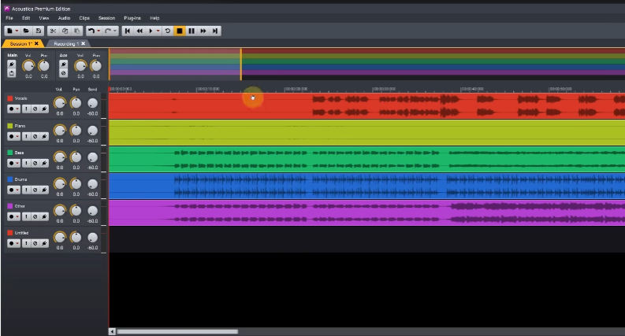Undo last action with curved arrow
This screenshot has height=336, width=625.
91,31
